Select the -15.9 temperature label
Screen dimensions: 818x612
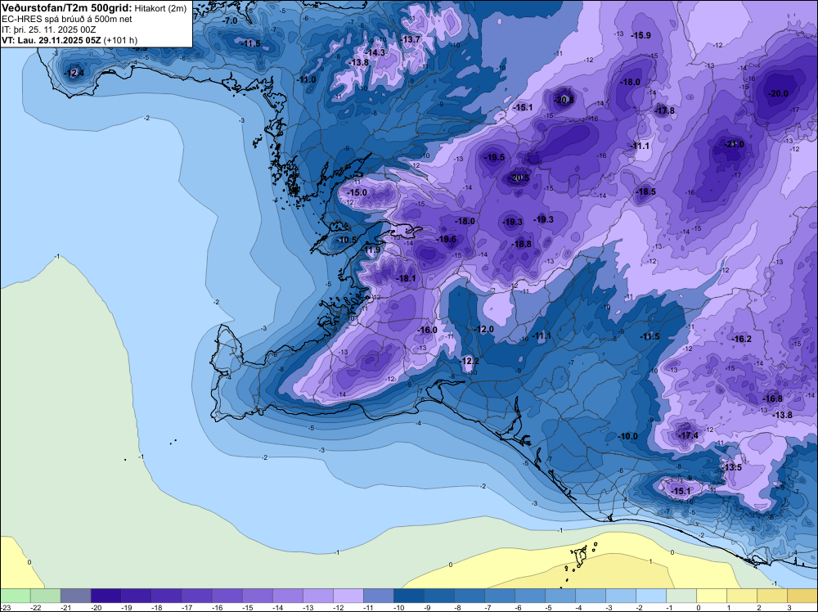click(x=641, y=35)
